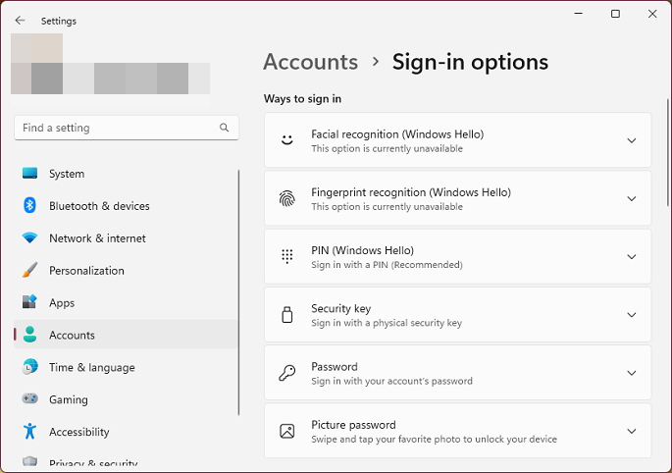Click the Accessibility figure icon
This screenshot has height=473, width=672.
[29, 431]
